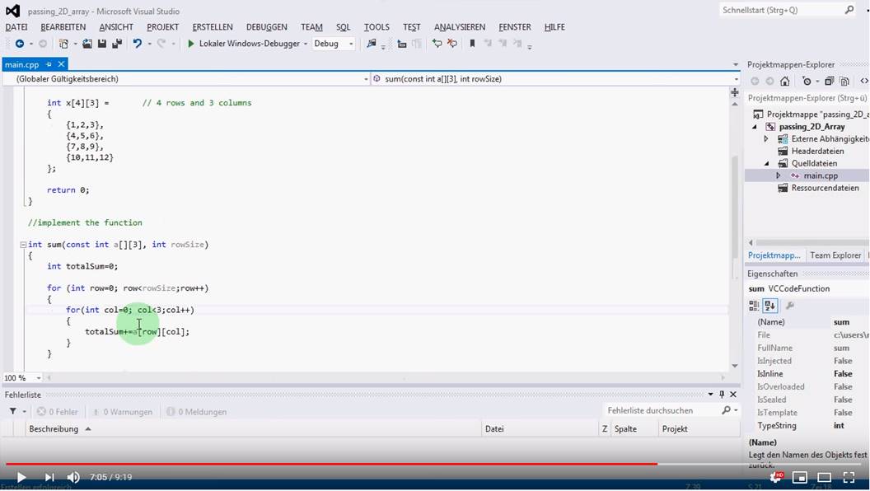Open the DEBUGGEN menu
Screen dimensions: 870x491
pyautogui.click(x=267, y=26)
